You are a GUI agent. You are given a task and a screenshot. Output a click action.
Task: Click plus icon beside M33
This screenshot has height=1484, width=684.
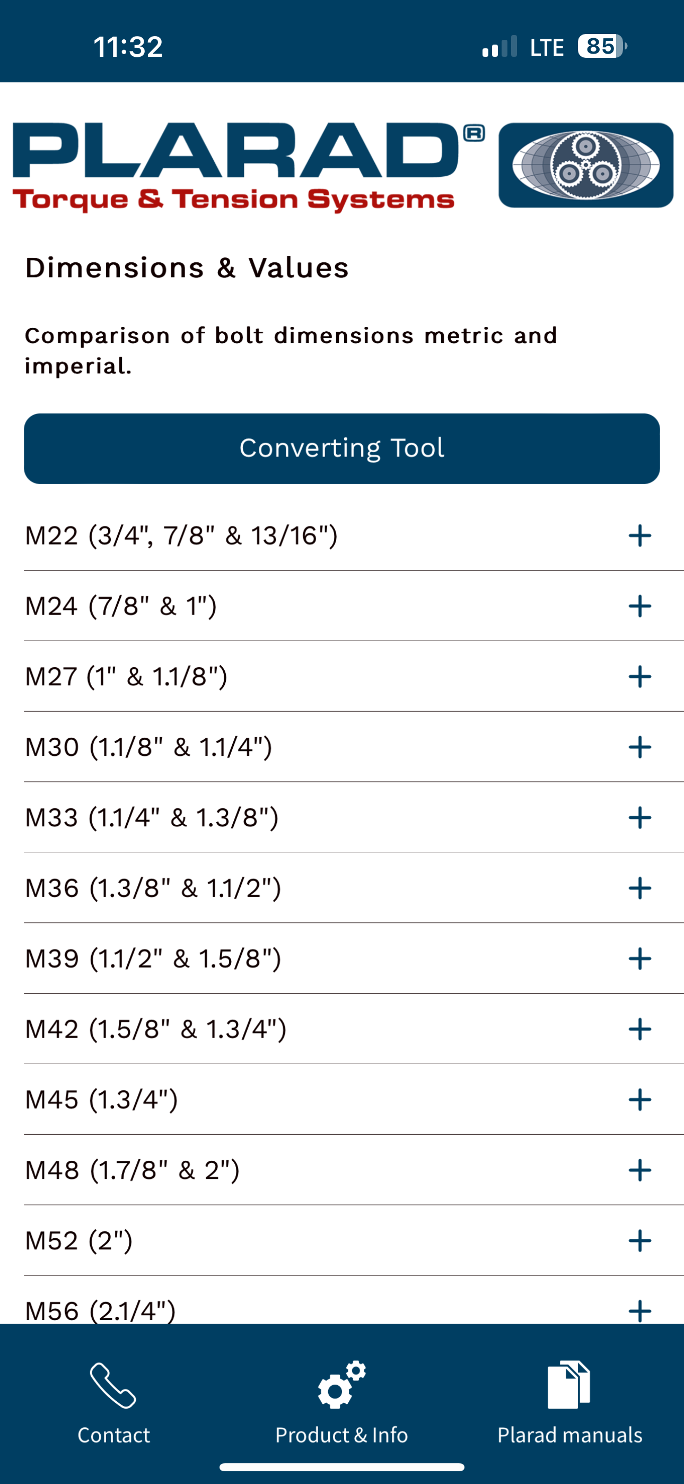click(639, 817)
